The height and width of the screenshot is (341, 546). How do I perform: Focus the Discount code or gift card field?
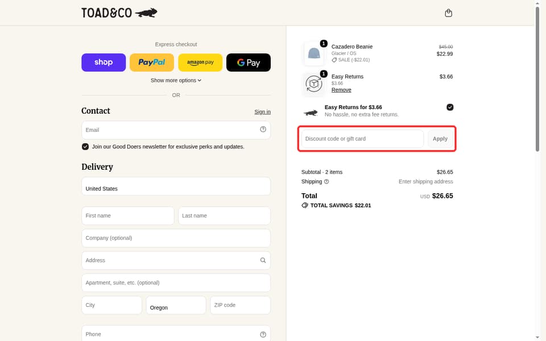click(362, 139)
